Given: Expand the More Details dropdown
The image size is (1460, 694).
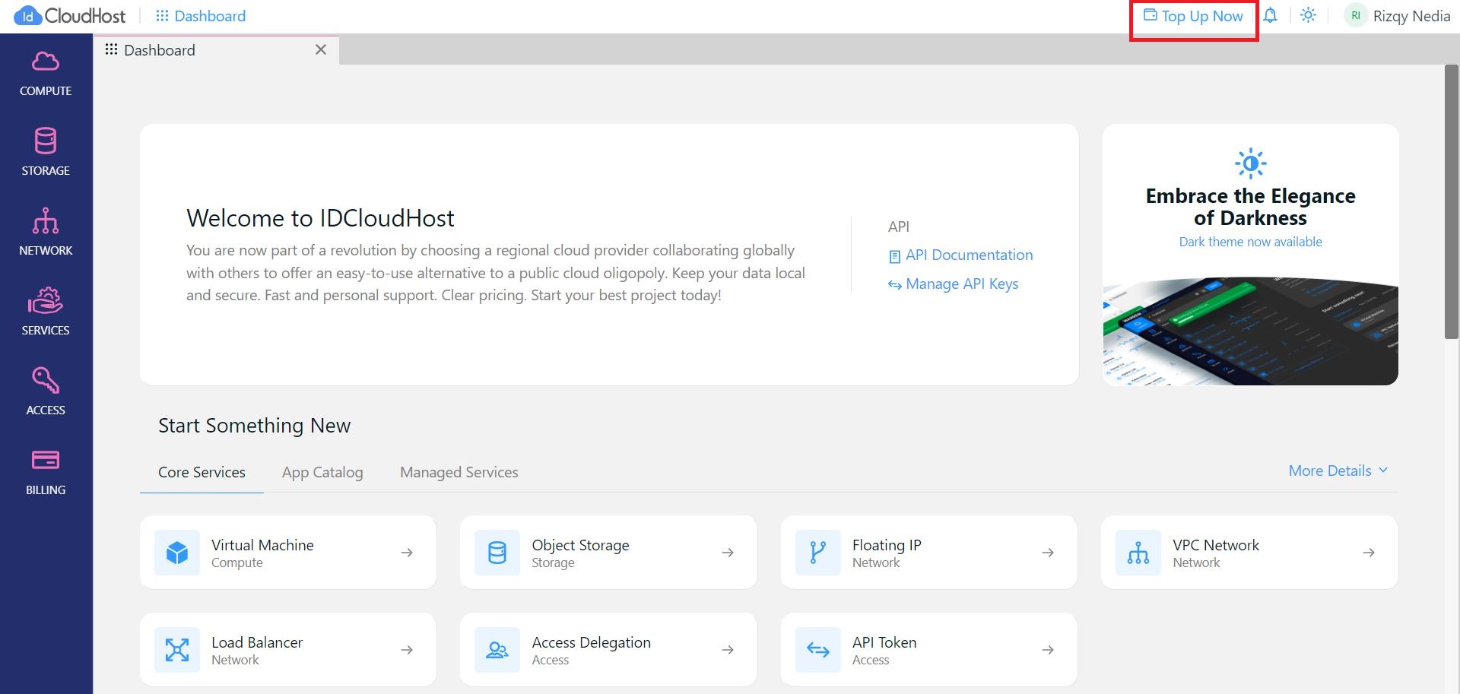Looking at the screenshot, I should click(x=1338, y=471).
